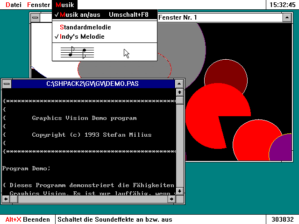Maximize the DEMO.PAS editor window
The image size is (299, 224).
coord(179,84)
